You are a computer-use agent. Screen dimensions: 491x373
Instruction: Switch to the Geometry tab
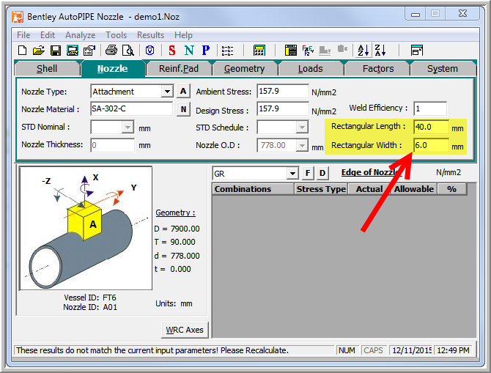[245, 69]
